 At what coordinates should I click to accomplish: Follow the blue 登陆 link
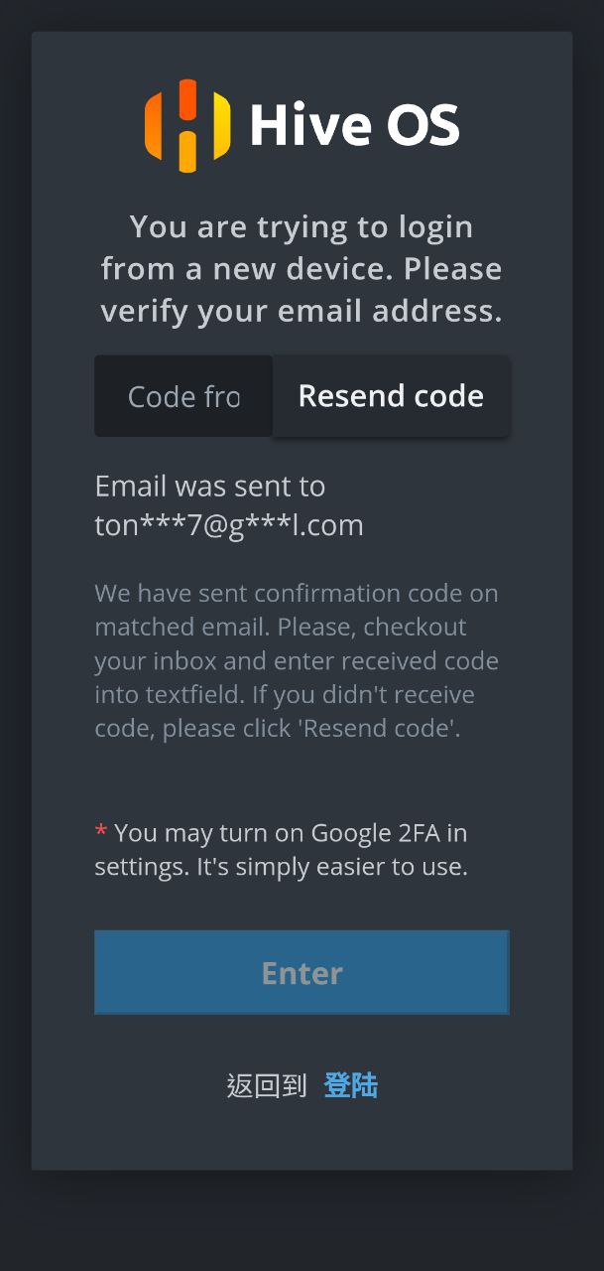[x=351, y=1086]
